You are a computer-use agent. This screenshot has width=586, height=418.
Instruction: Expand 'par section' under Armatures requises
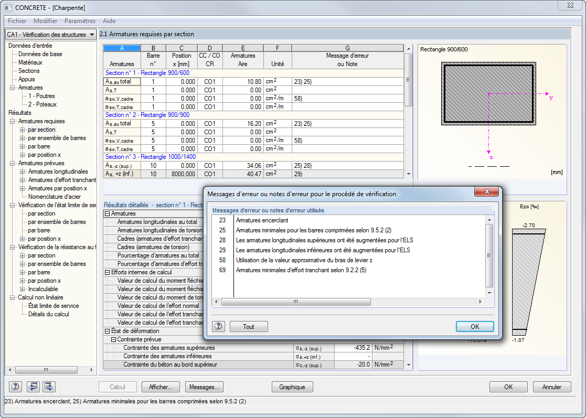click(x=23, y=130)
